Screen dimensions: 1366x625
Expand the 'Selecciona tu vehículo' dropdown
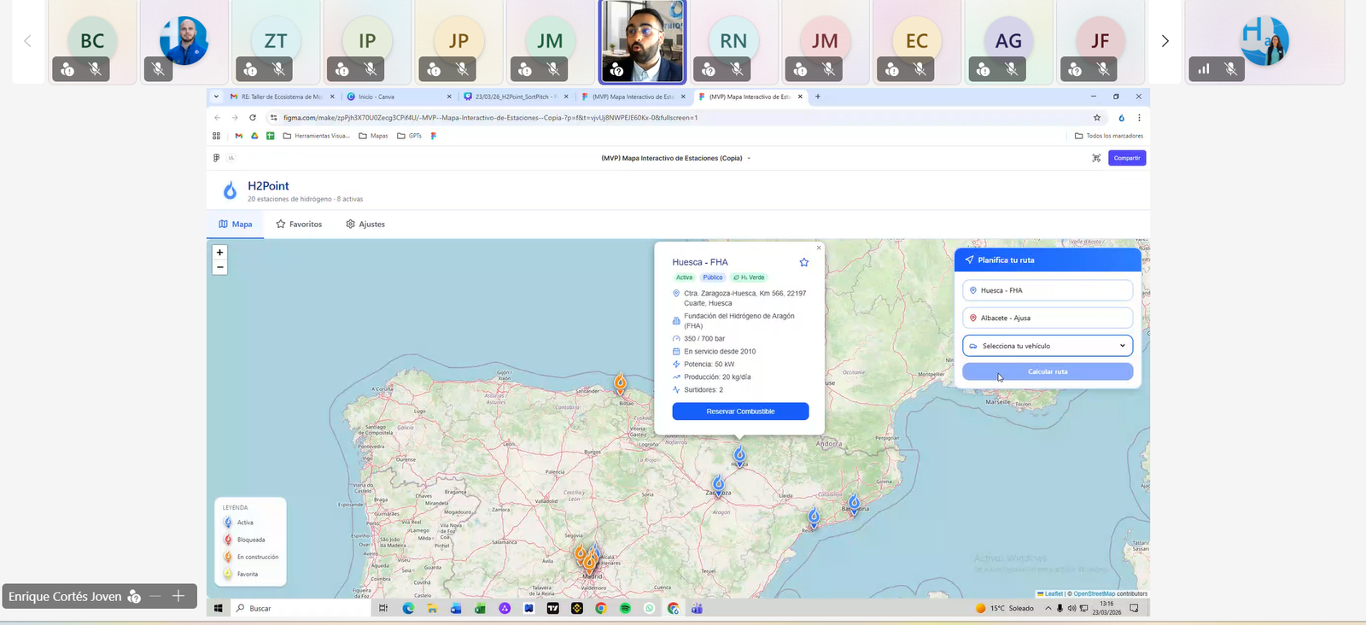(1048, 346)
